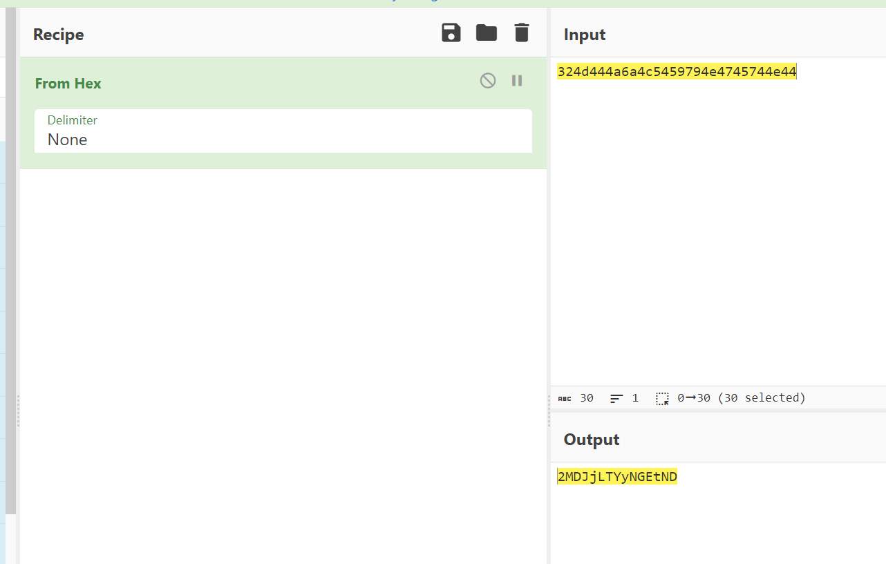The height and width of the screenshot is (564, 886).
Task: Click the decoded output text 2MDJjLTYyNGEtND
Action: 617,477
